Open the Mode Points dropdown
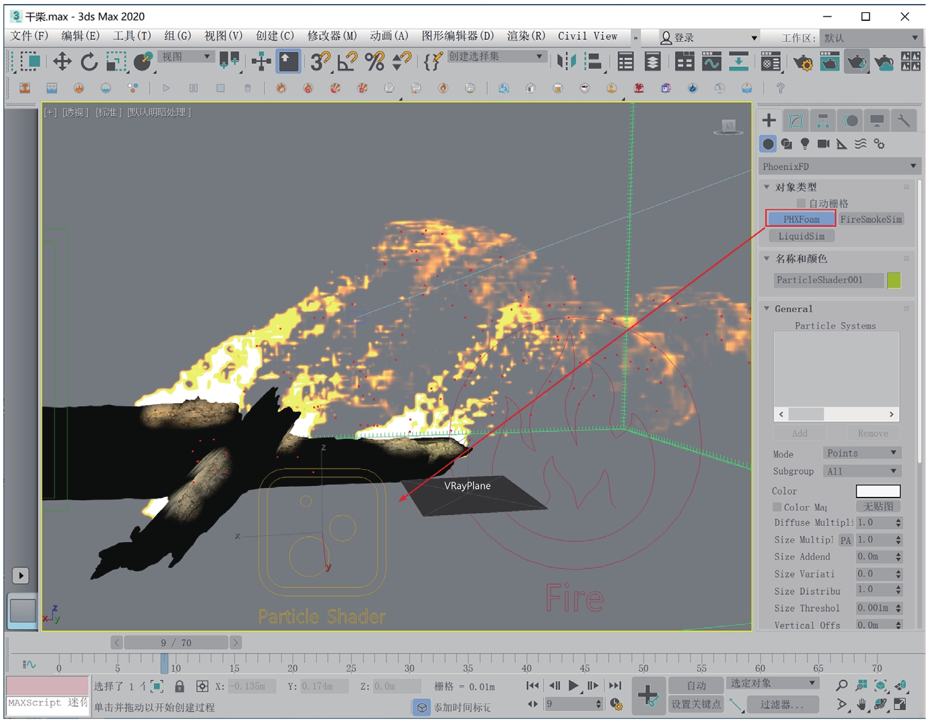 (861, 453)
